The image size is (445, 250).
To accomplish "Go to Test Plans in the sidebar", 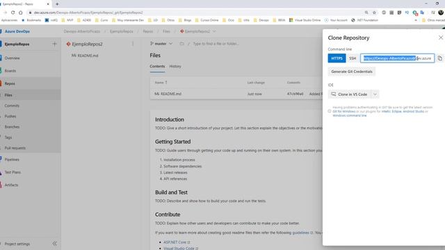I will [13, 172].
